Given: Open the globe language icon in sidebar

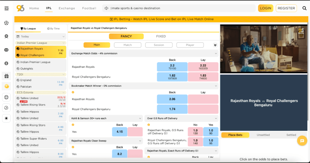Looking at the screenshot, I should point(6,97).
